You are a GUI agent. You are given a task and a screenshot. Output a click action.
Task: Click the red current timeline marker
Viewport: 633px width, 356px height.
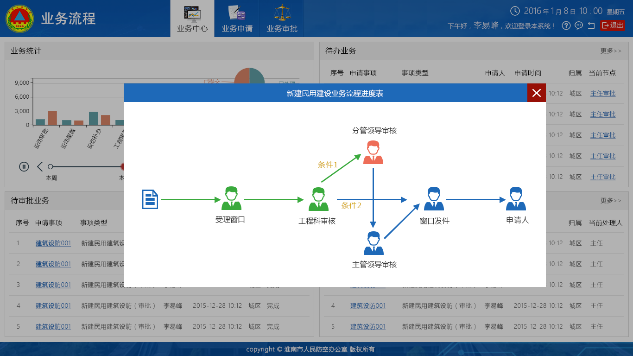click(x=122, y=166)
